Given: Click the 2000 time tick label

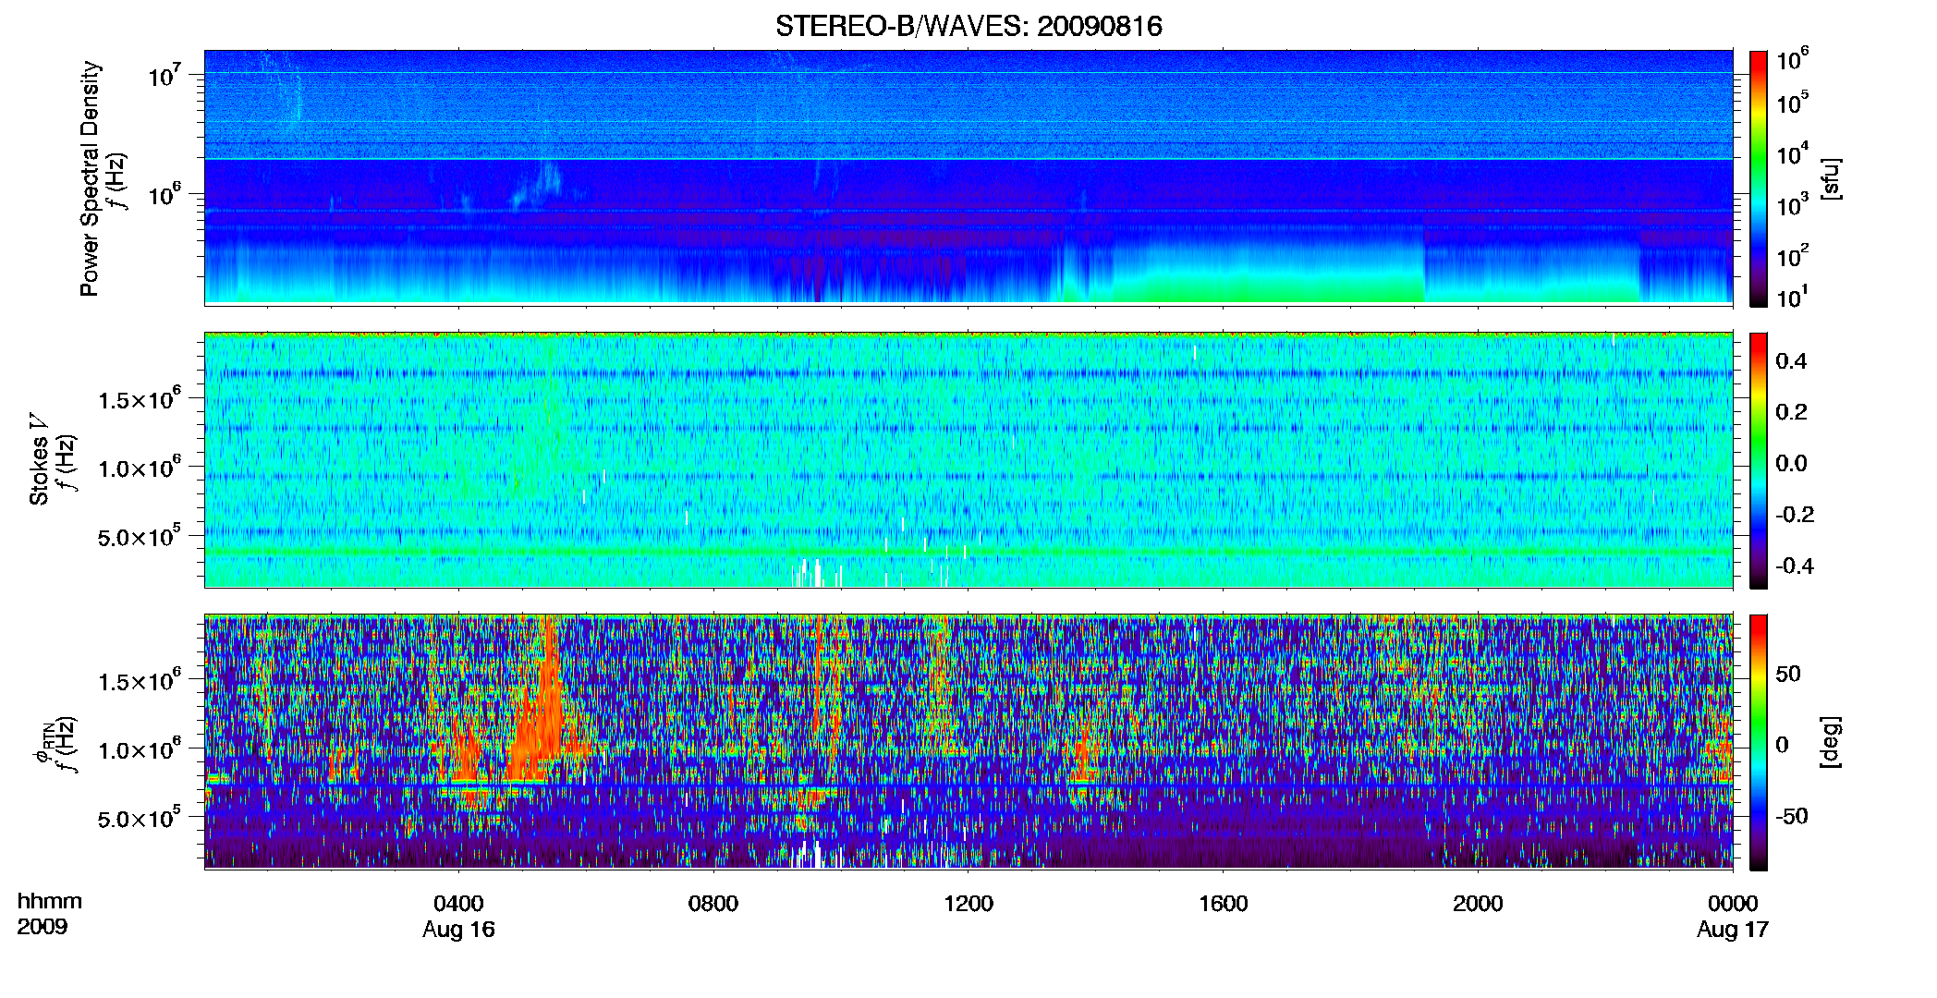Looking at the screenshot, I should coord(1478,903).
